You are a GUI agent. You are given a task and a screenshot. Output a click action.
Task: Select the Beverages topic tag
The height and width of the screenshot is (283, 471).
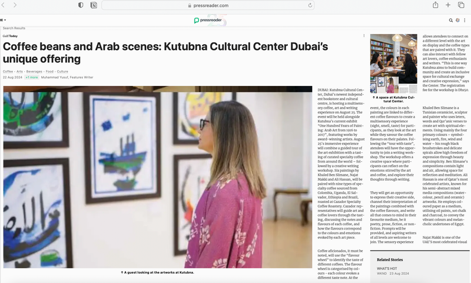point(34,71)
